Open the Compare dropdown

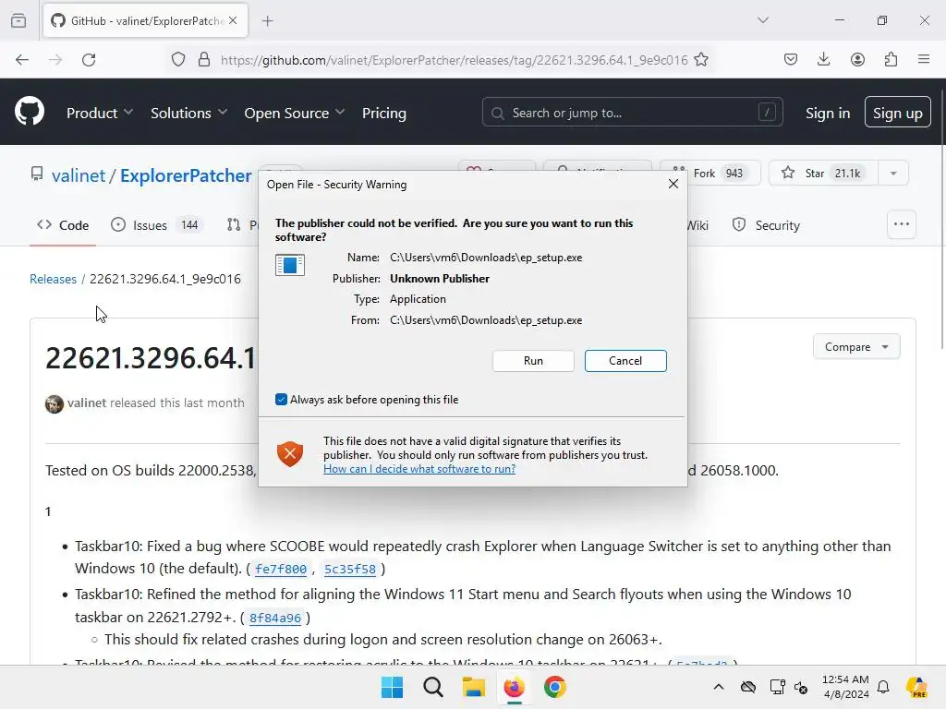click(856, 347)
